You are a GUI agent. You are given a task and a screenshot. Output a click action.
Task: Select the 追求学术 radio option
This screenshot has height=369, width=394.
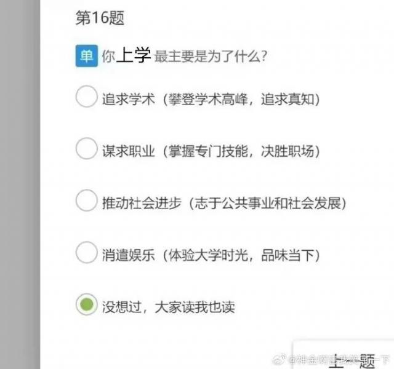coord(86,97)
